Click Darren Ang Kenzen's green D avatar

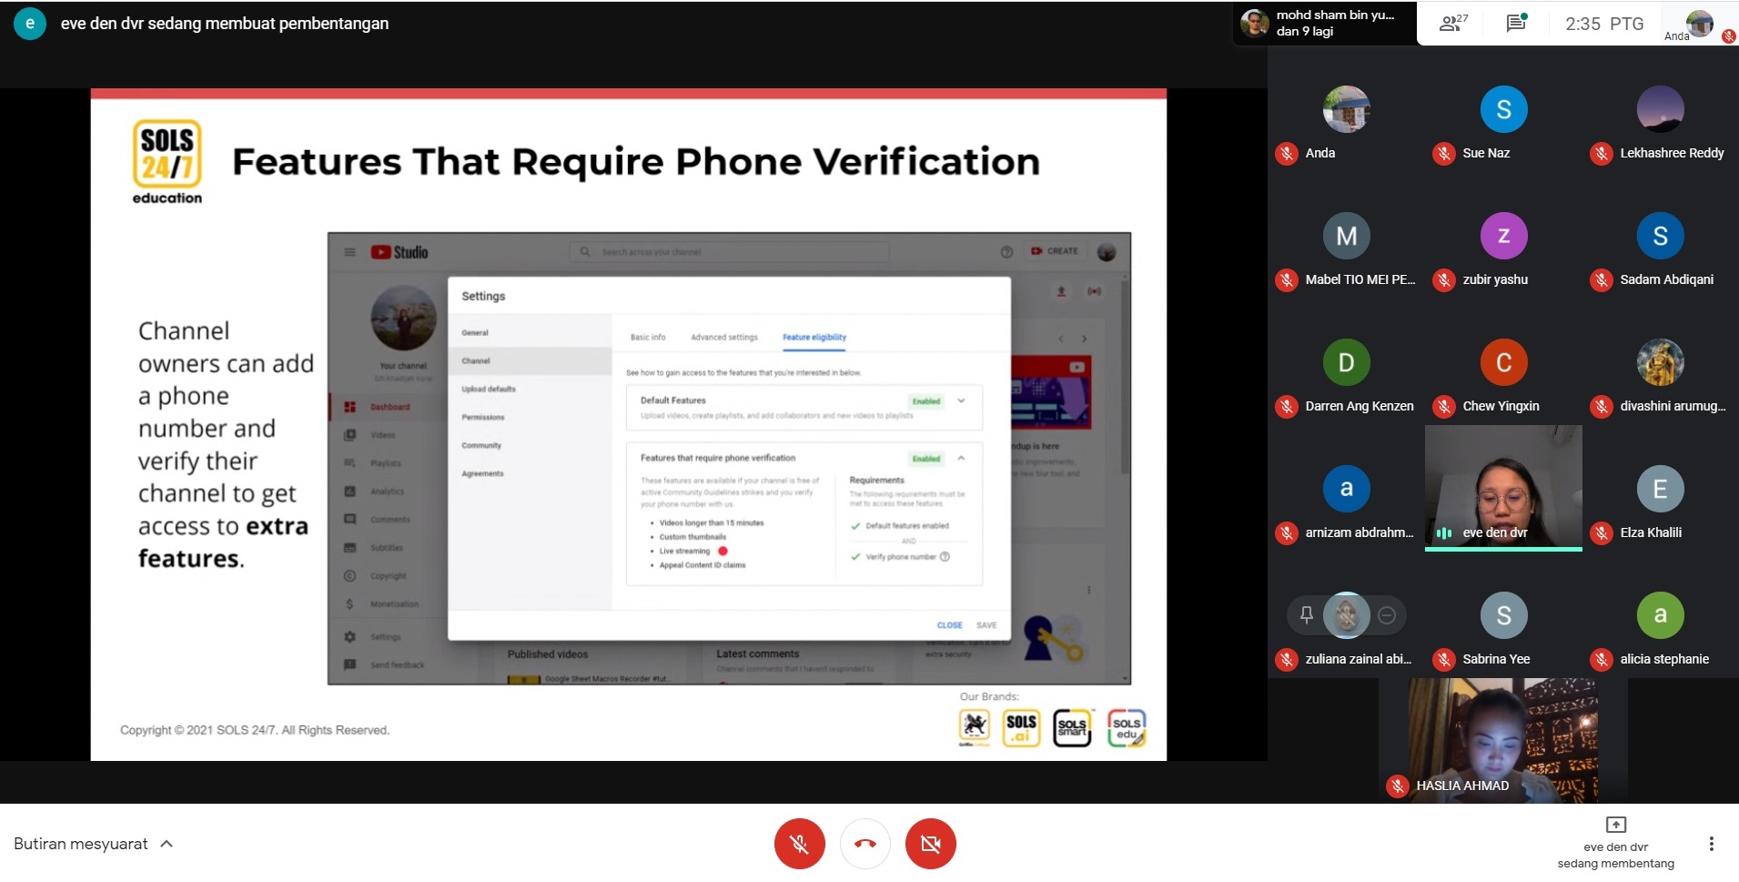(x=1346, y=362)
